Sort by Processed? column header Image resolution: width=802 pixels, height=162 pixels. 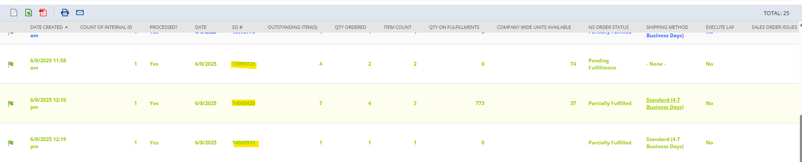[x=164, y=27]
